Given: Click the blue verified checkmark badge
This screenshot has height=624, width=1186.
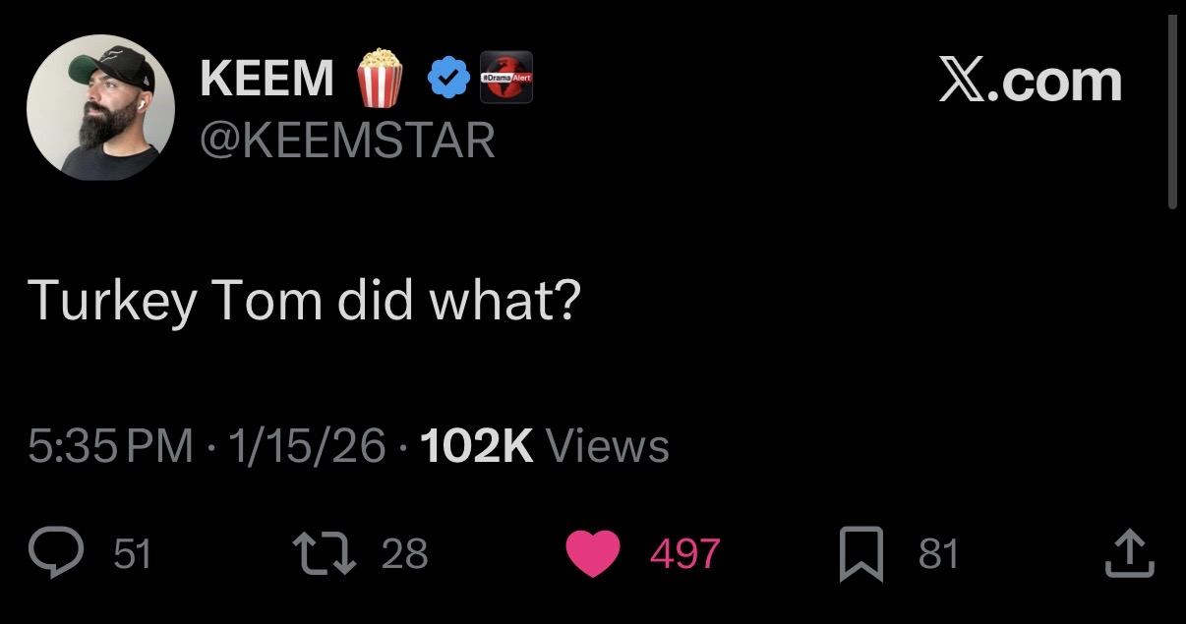Looking at the screenshot, I should 449,80.
